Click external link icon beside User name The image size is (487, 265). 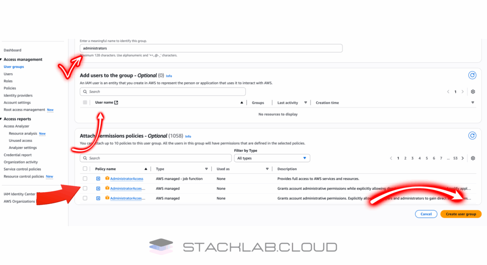pyautogui.click(x=117, y=103)
